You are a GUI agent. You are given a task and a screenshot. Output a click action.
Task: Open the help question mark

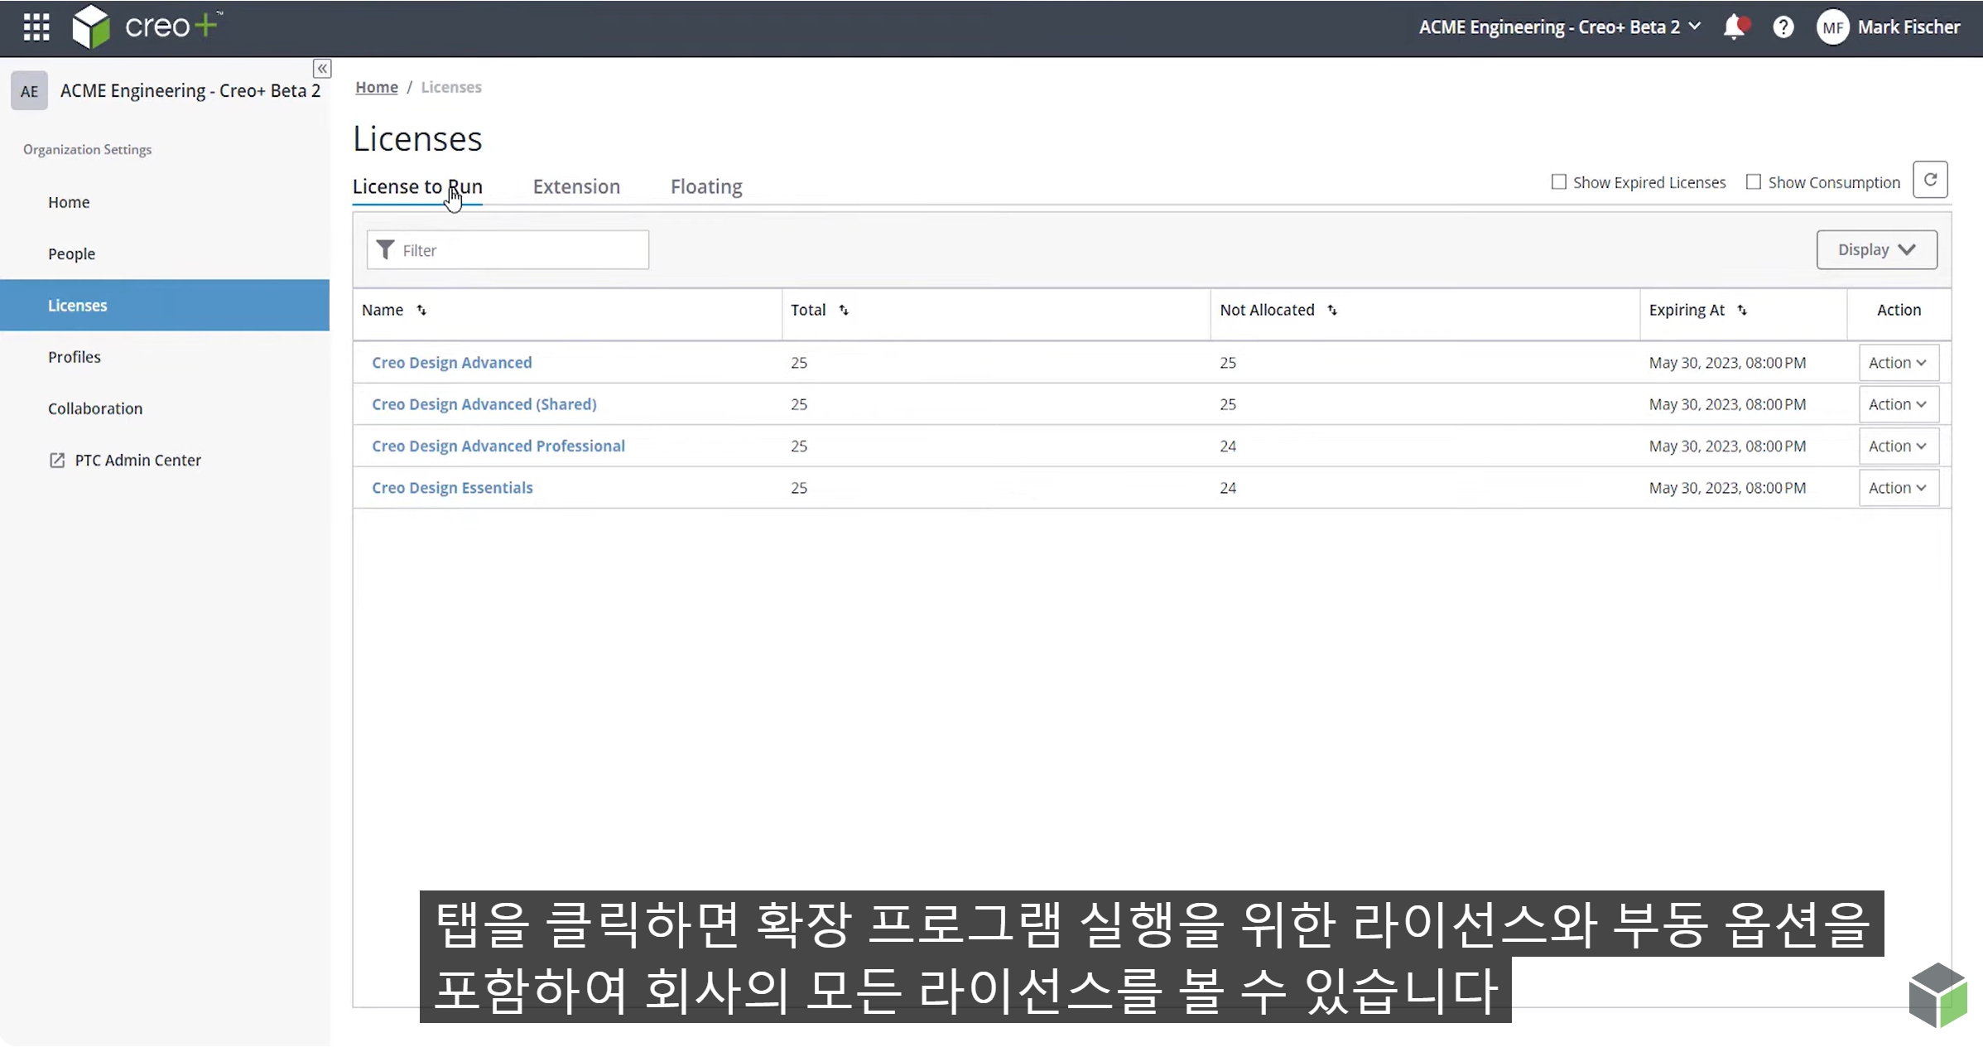[x=1783, y=27]
